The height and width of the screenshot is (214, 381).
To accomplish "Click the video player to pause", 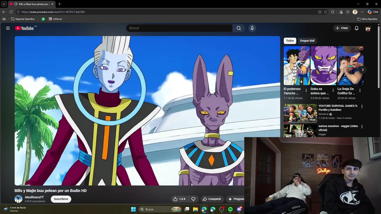I will tap(147, 111).
